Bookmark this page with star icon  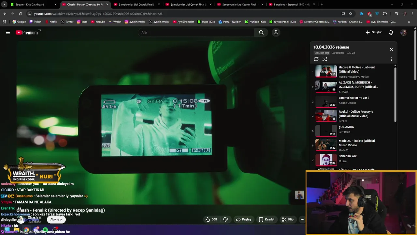351,14
